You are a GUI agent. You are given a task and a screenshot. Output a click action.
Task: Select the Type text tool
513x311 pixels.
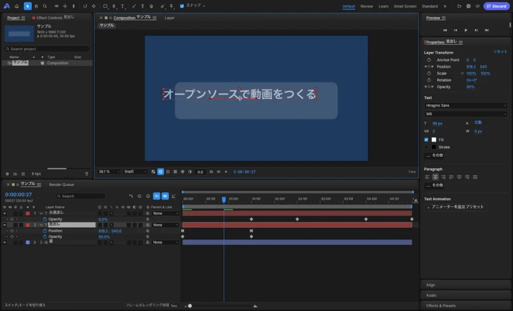pos(123,6)
